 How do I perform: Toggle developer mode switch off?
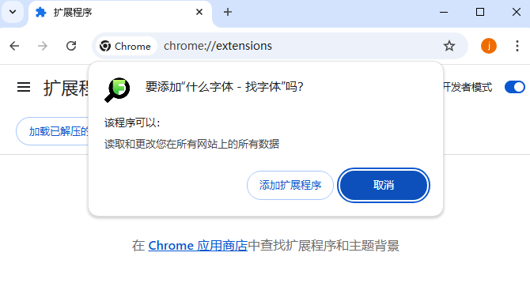514,87
